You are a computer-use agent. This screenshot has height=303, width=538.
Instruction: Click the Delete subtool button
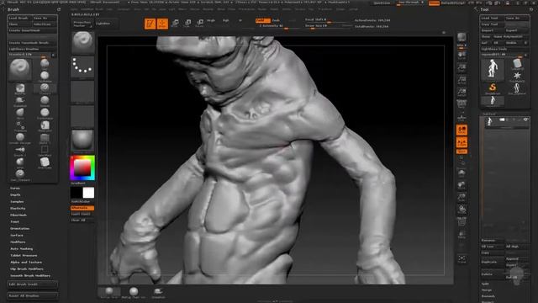tap(493, 274)
